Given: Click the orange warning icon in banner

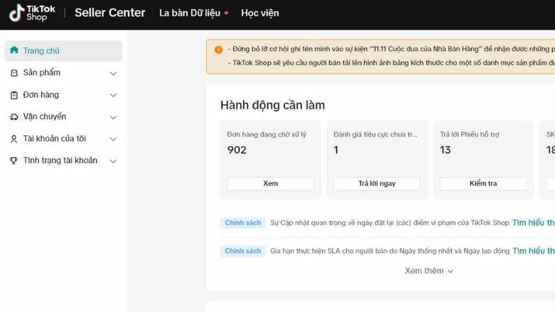Looking at the screenshot, I should click(x=219, y=50).
